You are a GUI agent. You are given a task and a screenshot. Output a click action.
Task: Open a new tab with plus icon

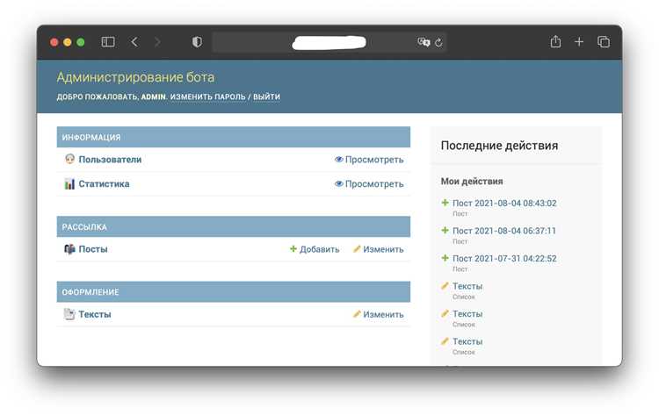pyautogui.click(x=579, y=42)
